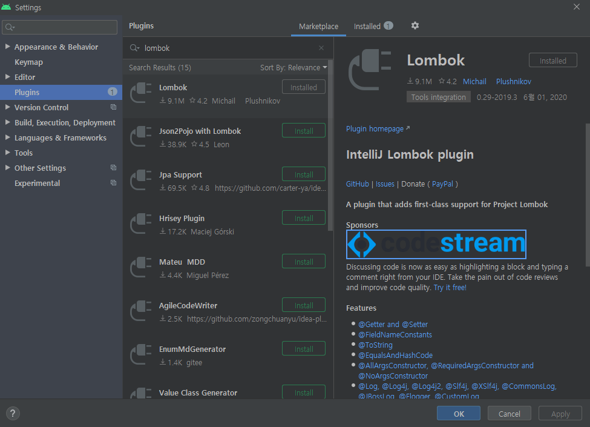Open the Michail author link in details
This screenshot has height=427, width=590.
coord(474,81)
